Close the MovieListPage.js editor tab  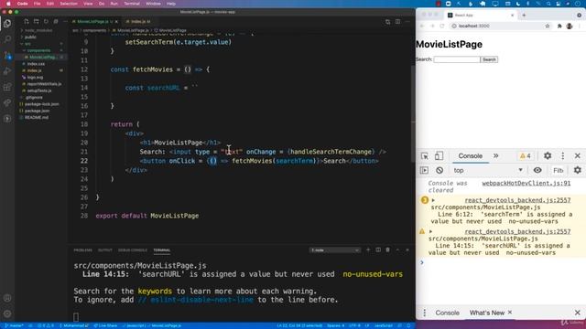(116, 22)
